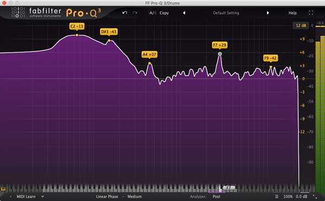Go to the next preset arrow

point(268,13)
